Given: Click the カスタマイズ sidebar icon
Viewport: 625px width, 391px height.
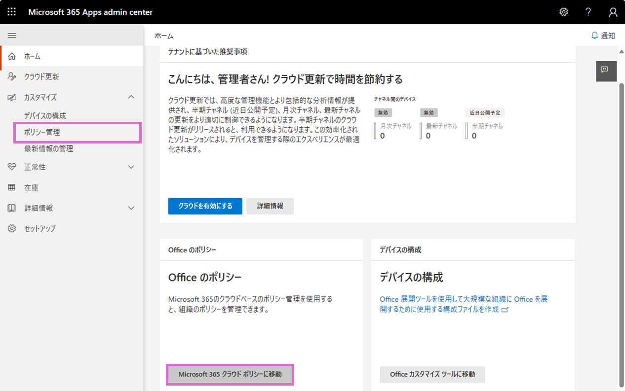Looking at the screenshot, I should tap(12, 97).
